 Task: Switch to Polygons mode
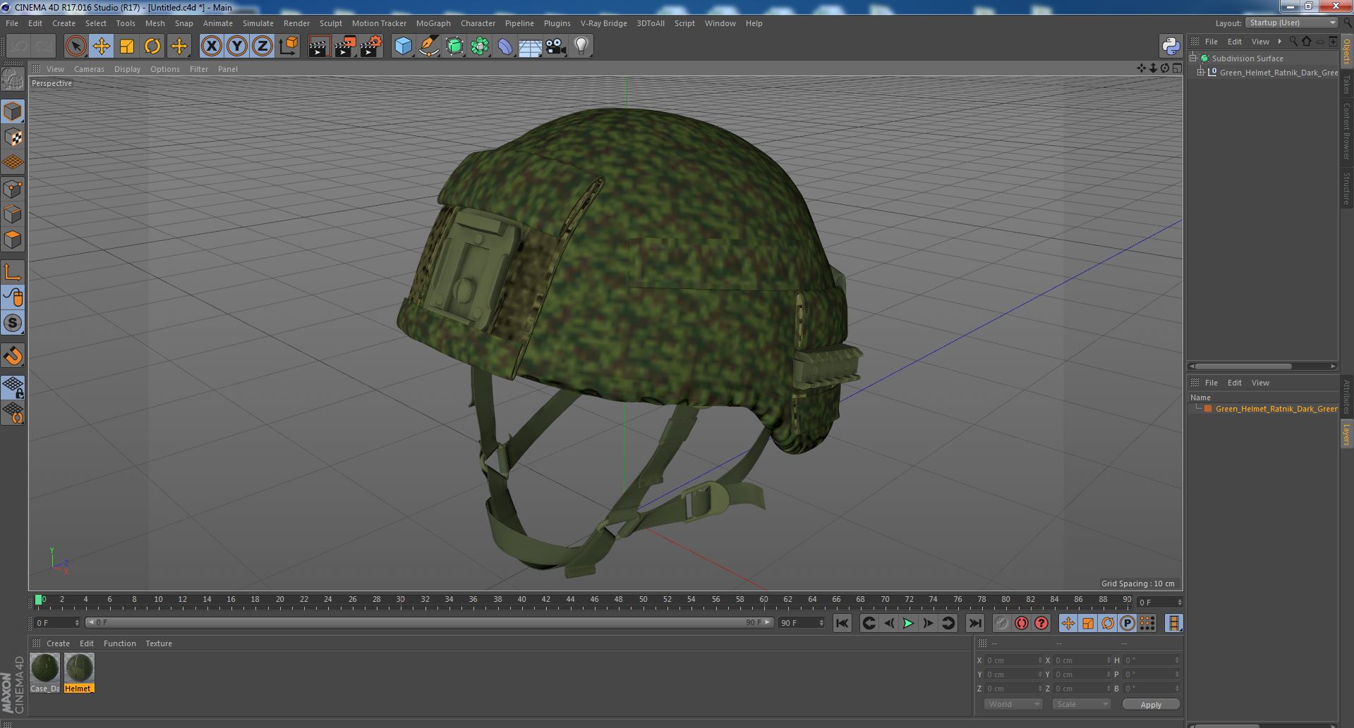click(13, 240)
